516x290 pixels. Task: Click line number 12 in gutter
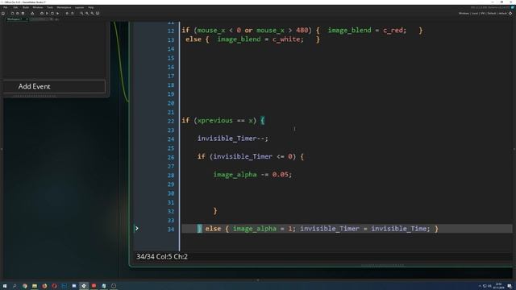pos(171,31)
